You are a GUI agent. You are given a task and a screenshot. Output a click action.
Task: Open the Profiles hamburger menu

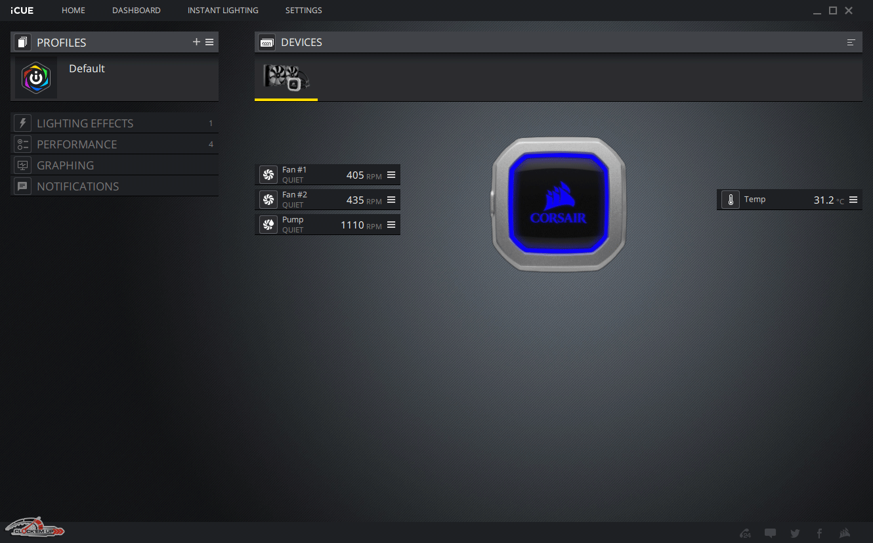[x=209, y=42]
